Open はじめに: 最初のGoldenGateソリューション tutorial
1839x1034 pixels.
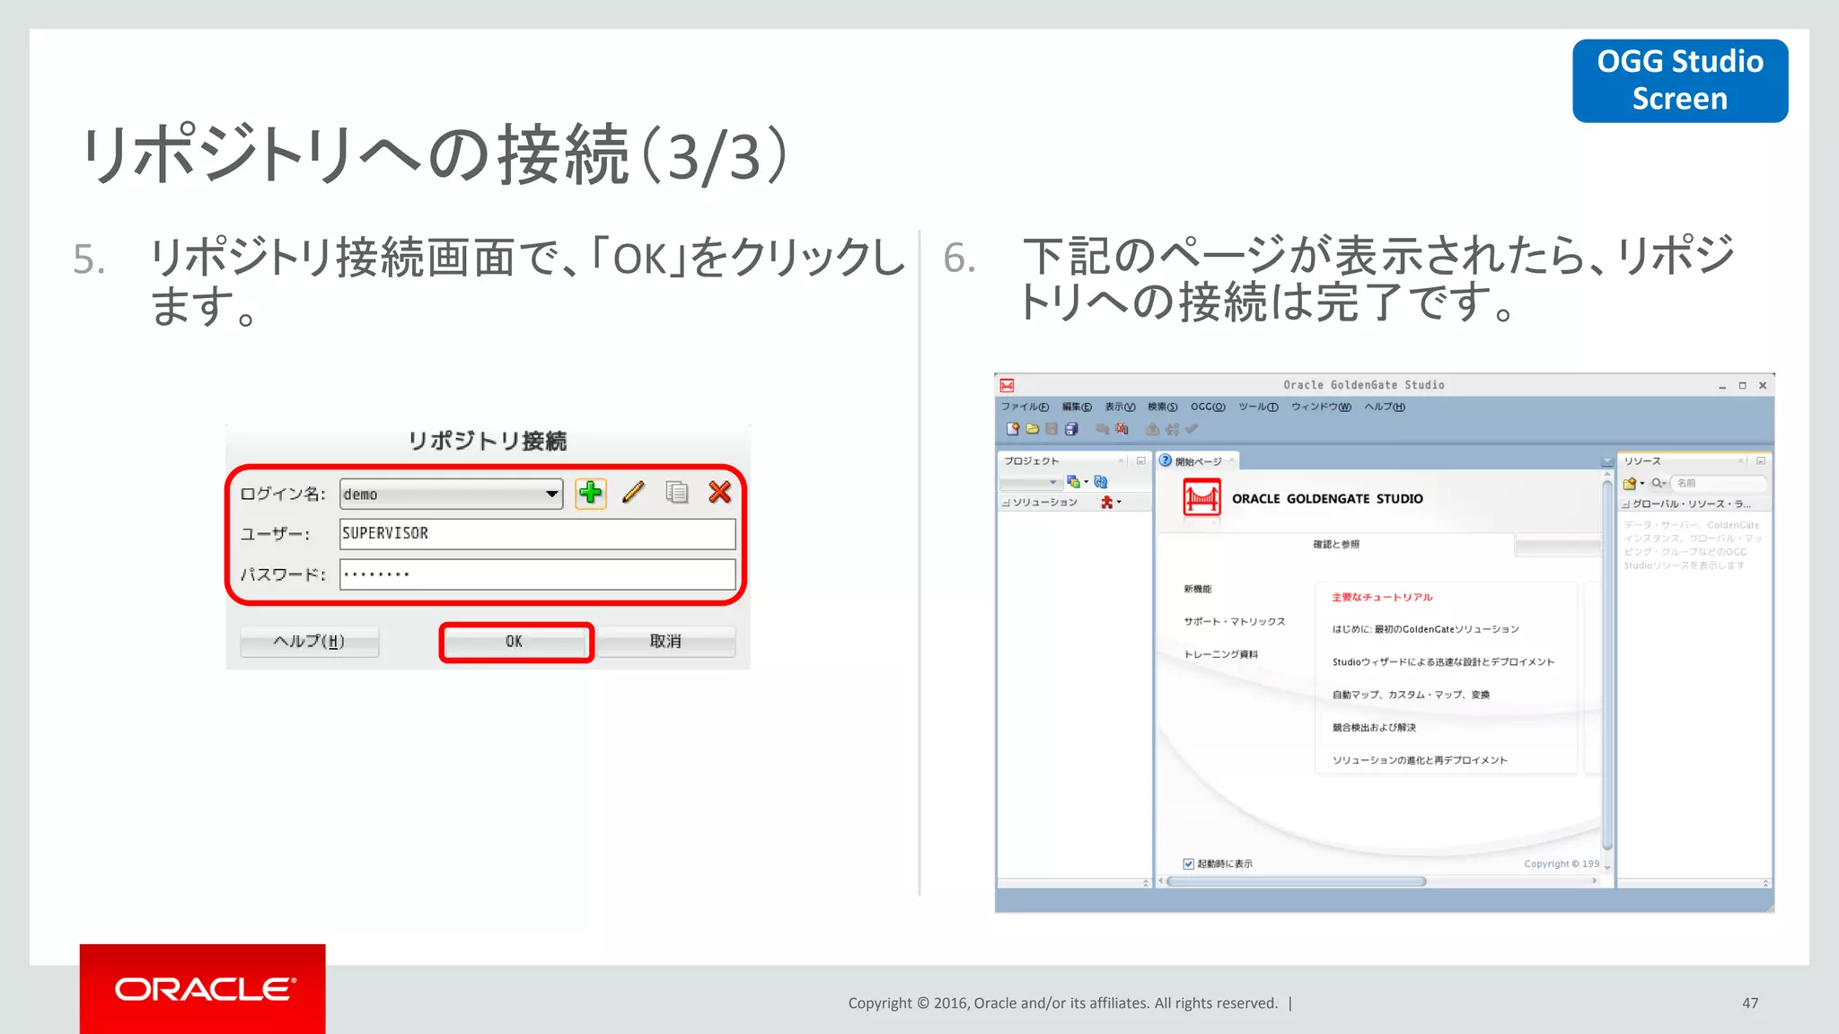[1425, 629]
